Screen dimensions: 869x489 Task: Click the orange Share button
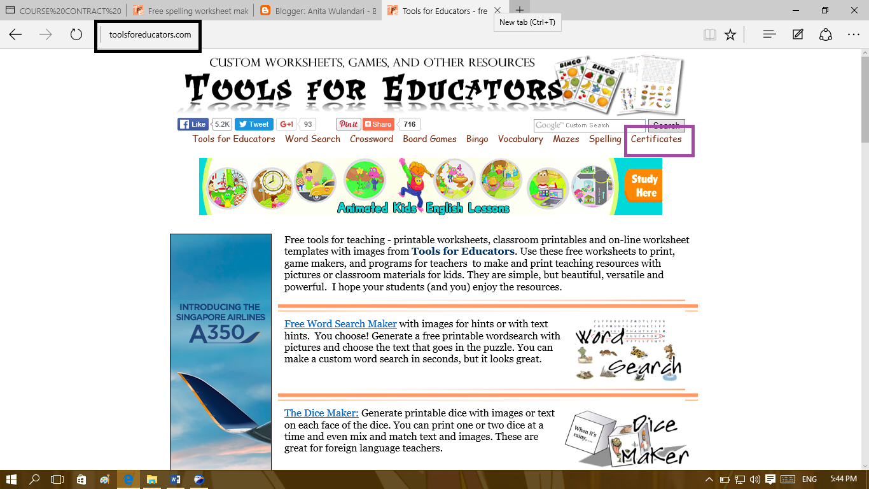379,124
